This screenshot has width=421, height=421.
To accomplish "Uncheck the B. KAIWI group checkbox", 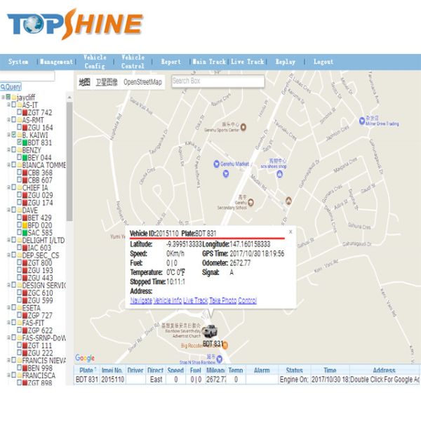I will 14,135.
